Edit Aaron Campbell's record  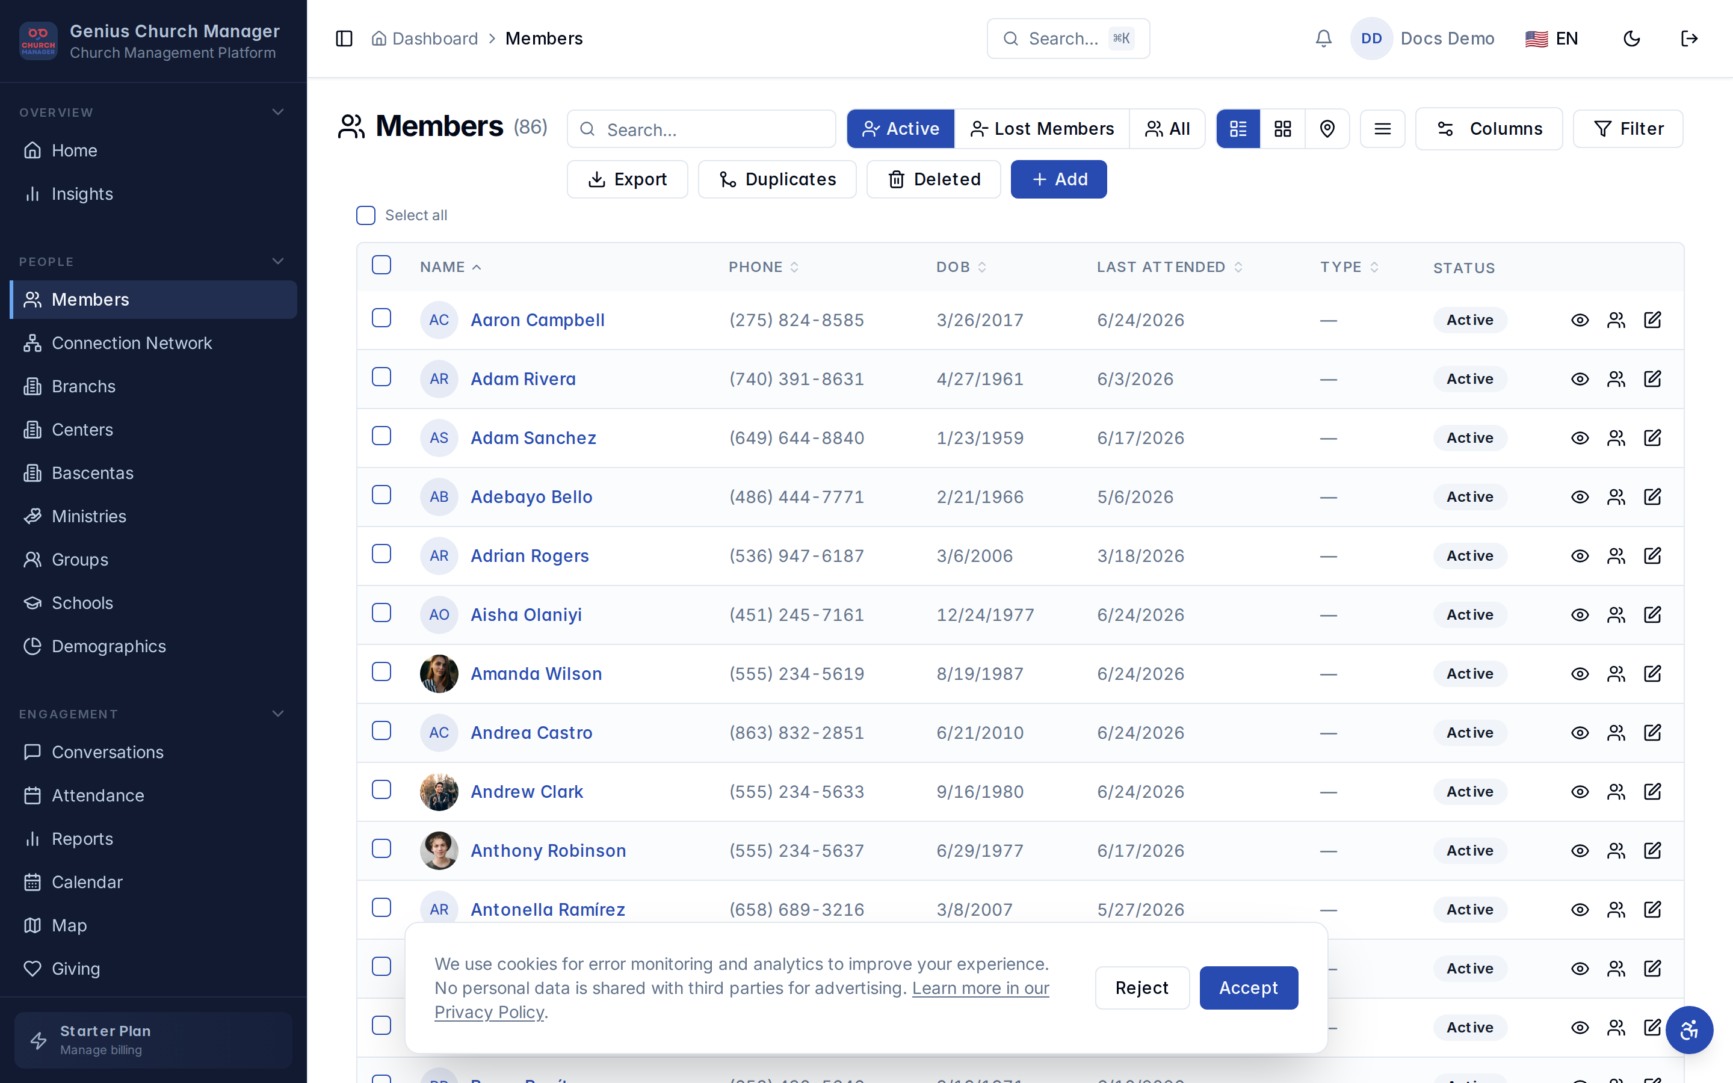[x=1652, y=320]
